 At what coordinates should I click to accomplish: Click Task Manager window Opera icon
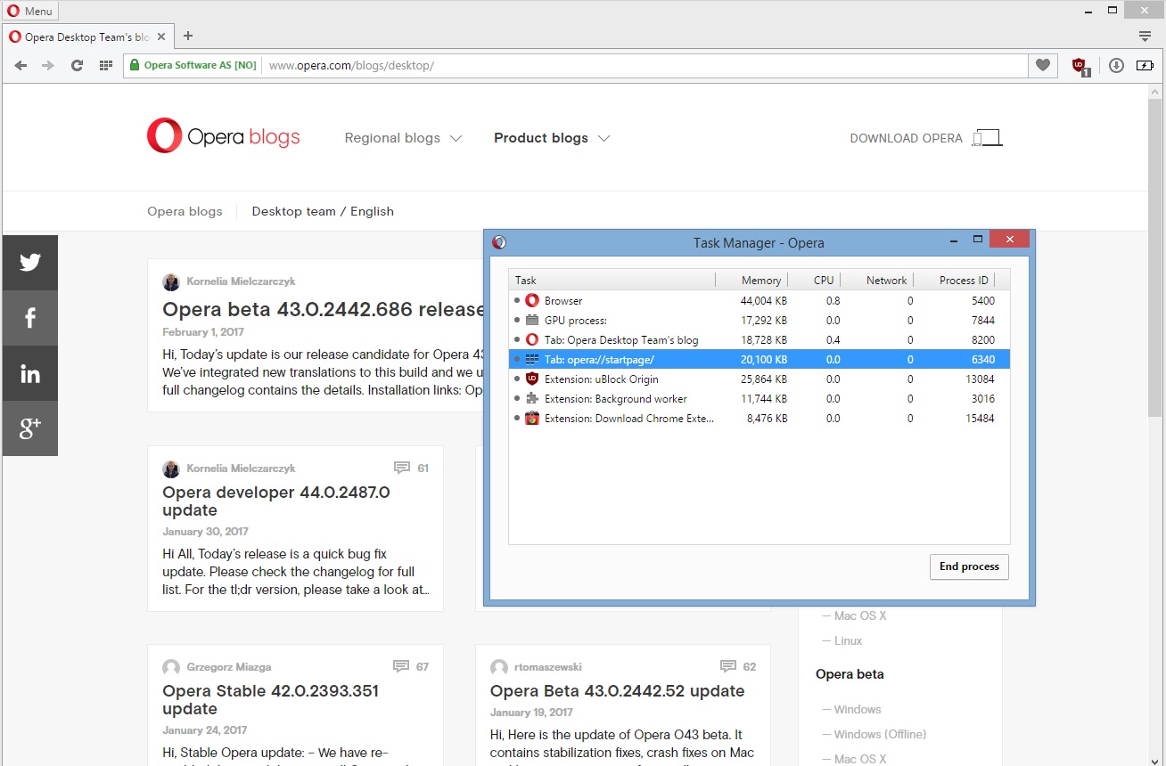point(499,241)
